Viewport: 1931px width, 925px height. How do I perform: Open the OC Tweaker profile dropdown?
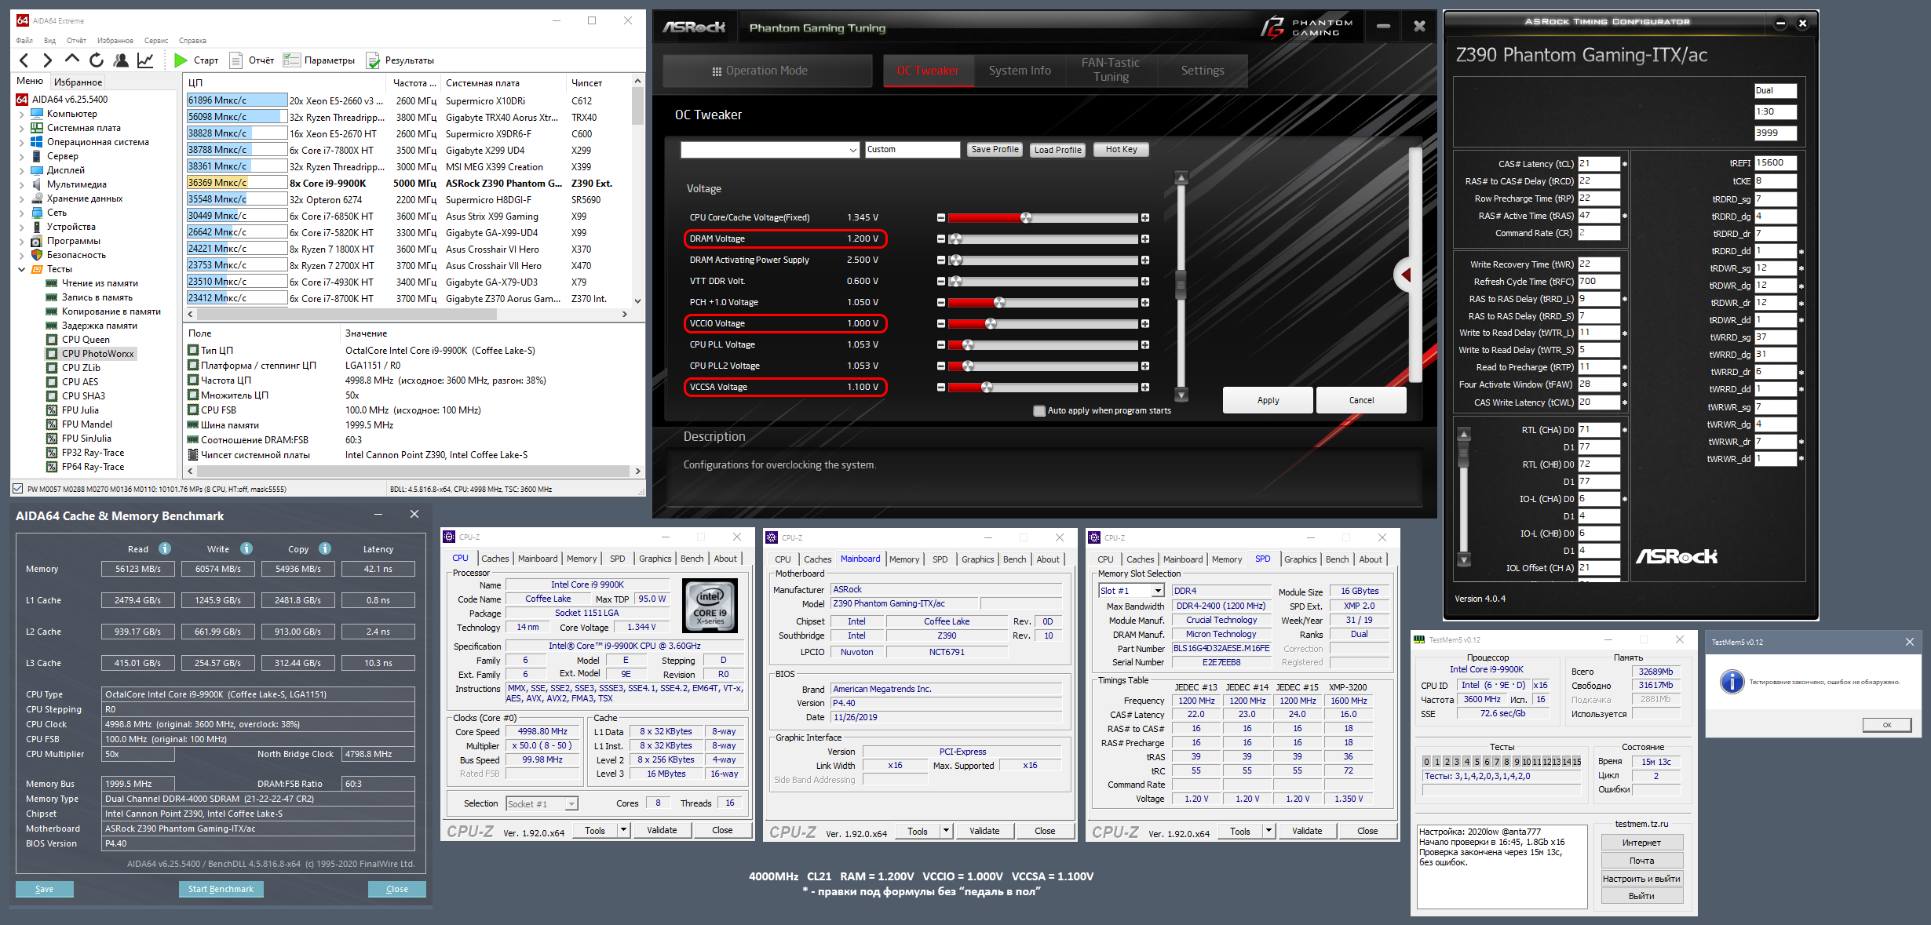[x=852, y=150]
